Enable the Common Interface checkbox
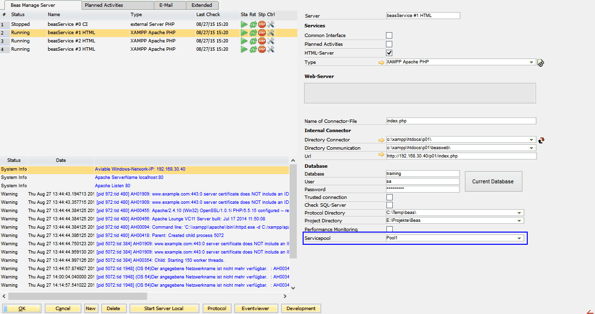This screenshot has width=595, height=314. point(389,36)
